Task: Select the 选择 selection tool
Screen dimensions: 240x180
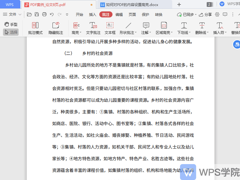Action: [x=11, y=32]
